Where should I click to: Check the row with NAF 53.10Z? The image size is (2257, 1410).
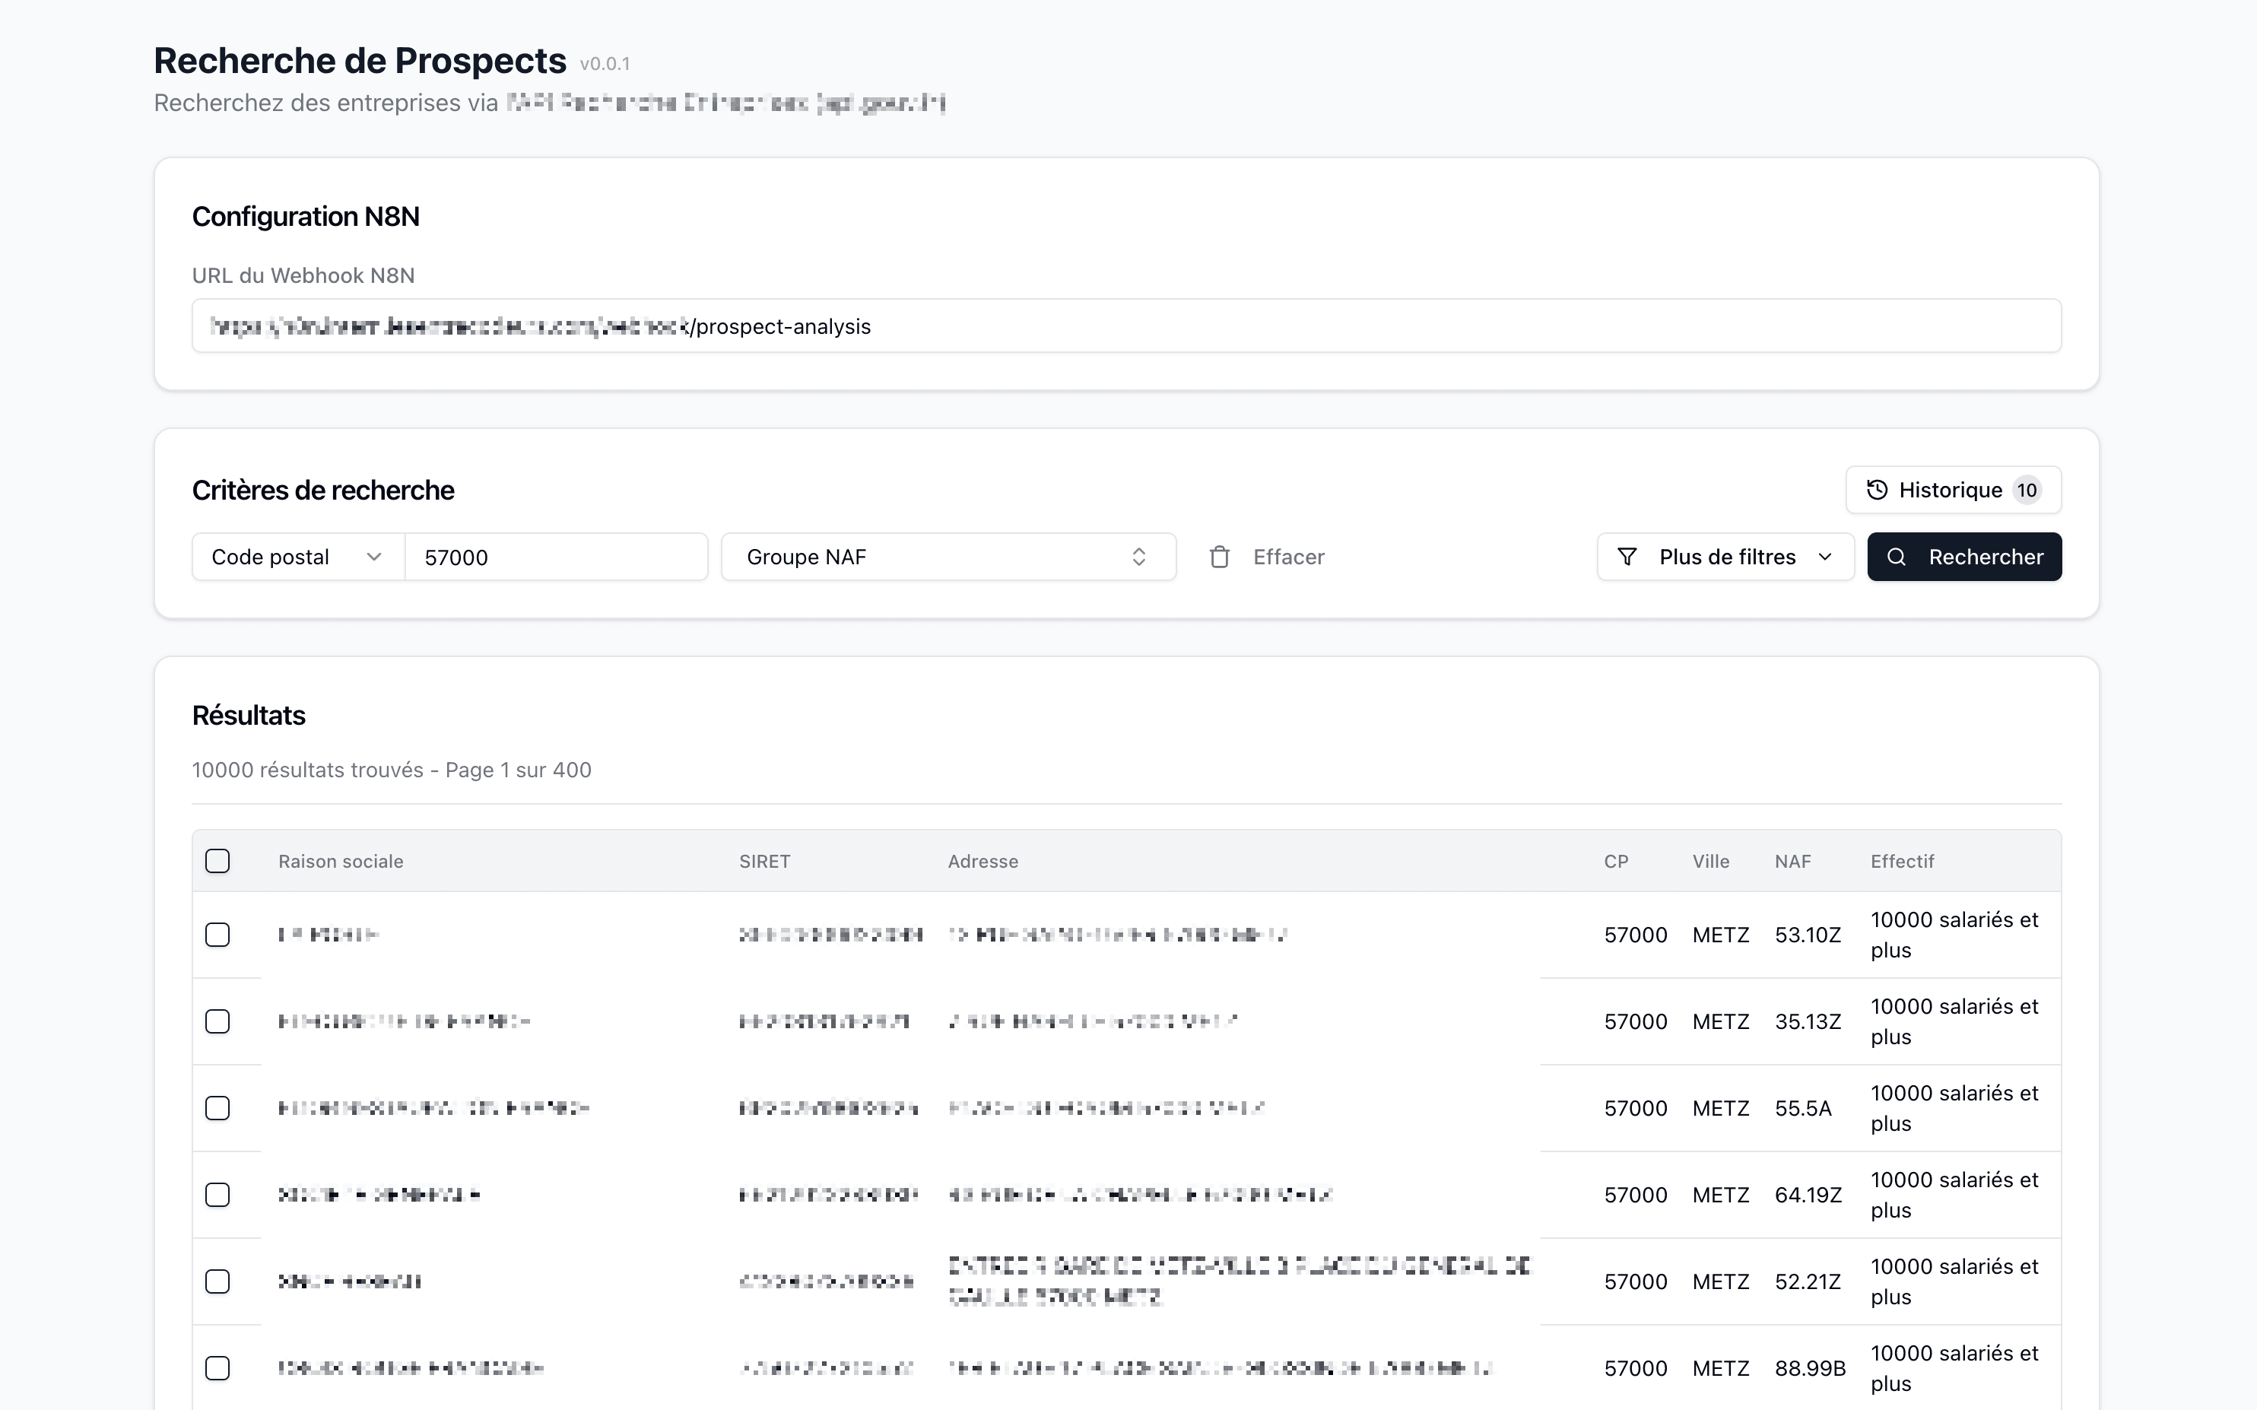[x=217, y=935]
